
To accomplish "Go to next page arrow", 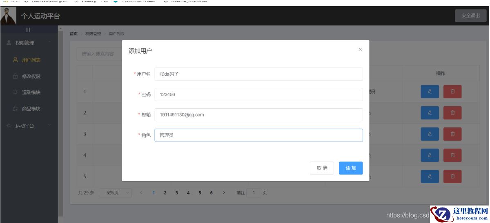I will [x=224, y=192].
